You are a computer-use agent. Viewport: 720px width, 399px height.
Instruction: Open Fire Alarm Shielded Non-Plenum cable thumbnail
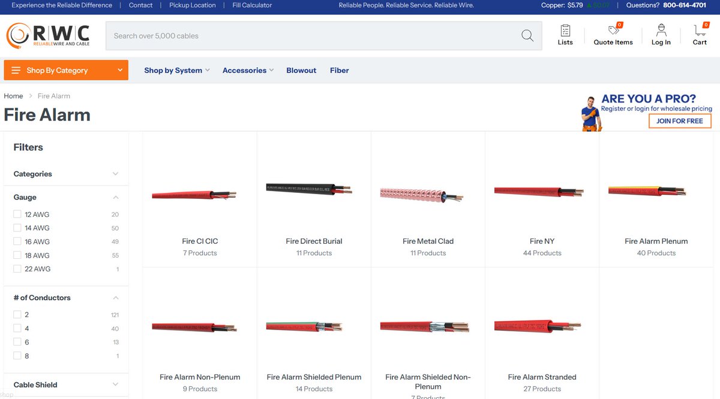tap(425, 327)
